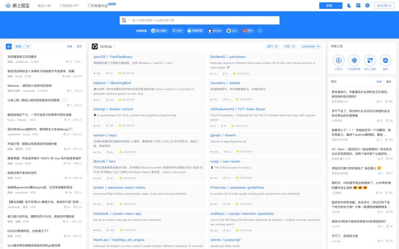Screen dimensions: 399x249
Task: Open the sudheerj / reactjs-interview-questions repository link
Action: (x=242, y=214)
